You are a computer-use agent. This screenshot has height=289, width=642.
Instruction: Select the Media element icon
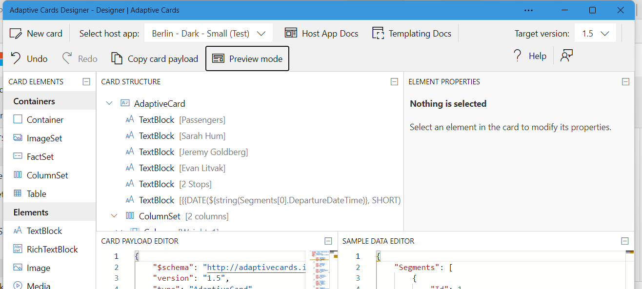[x=18, y=285]
